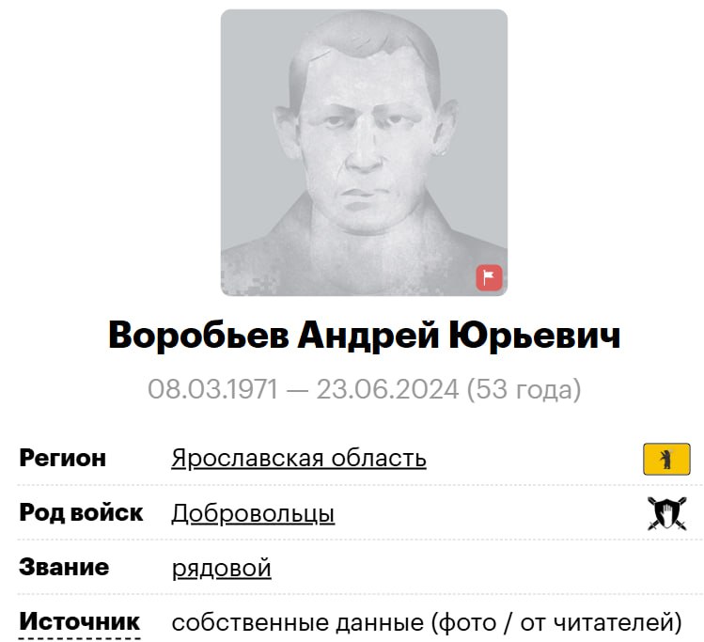
Task: Open the рядовой rank link
Action: point(221,568)
